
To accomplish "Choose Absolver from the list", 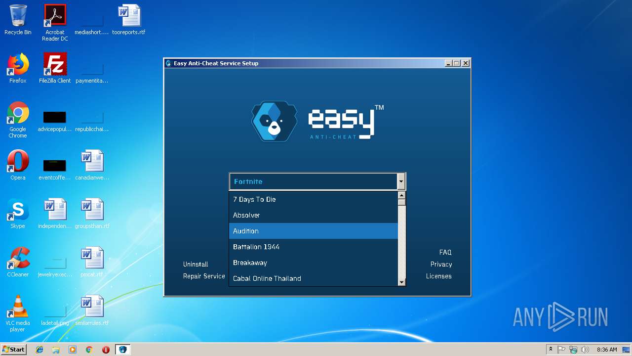I will (314, 215).
